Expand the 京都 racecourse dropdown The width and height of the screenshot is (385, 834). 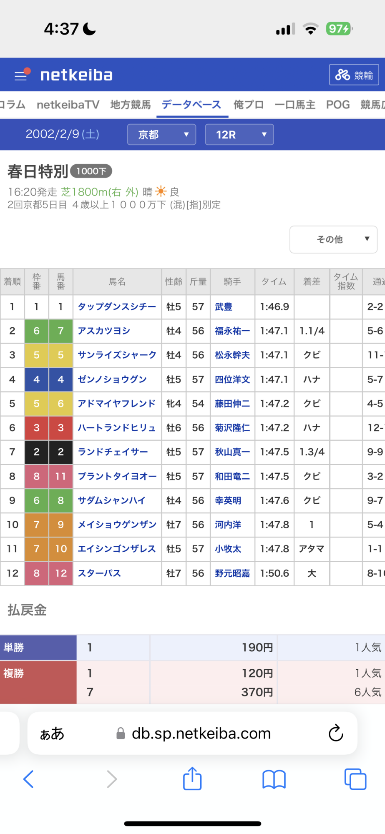click(161, 135)
